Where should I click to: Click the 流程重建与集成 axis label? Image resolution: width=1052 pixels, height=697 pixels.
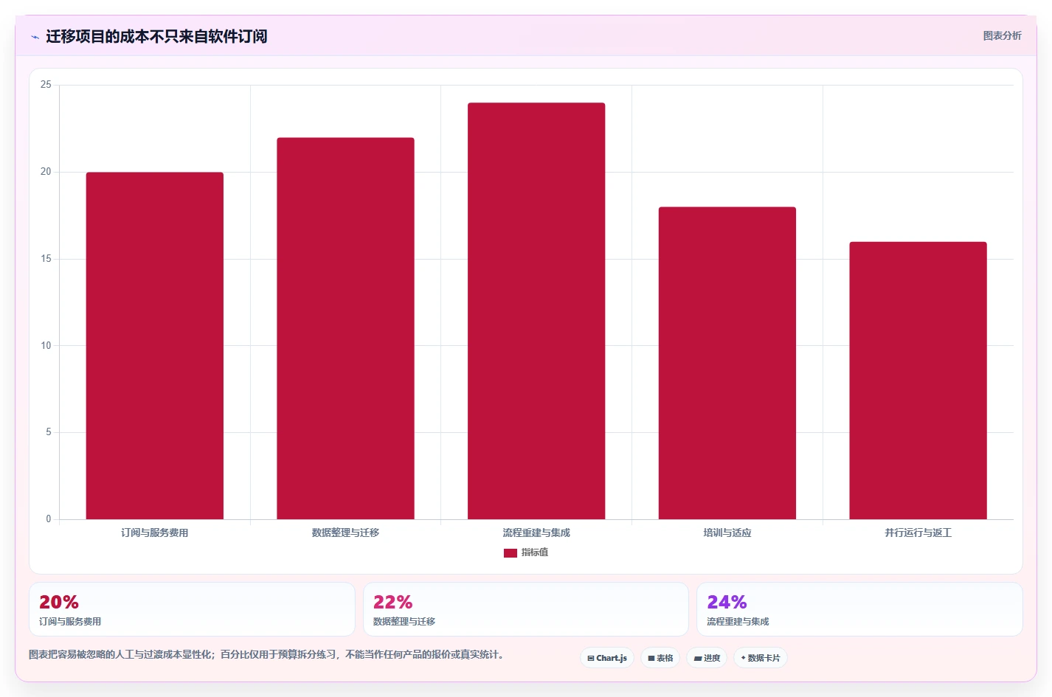coord(536,533)
